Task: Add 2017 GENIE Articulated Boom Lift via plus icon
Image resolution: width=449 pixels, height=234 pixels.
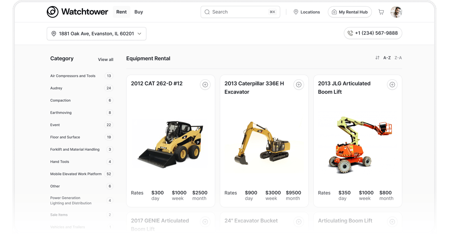Action: pos(205,222)
